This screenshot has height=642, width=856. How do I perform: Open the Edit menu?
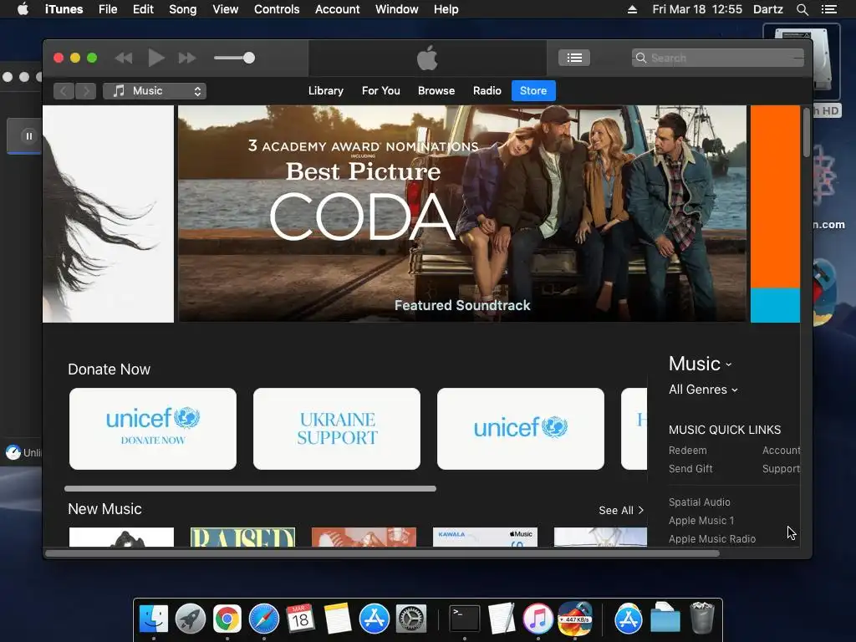pos(143,9)
